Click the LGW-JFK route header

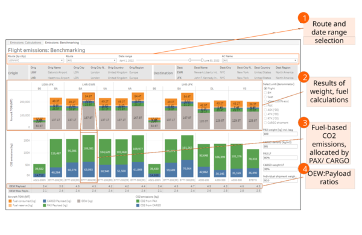[48, 84]
